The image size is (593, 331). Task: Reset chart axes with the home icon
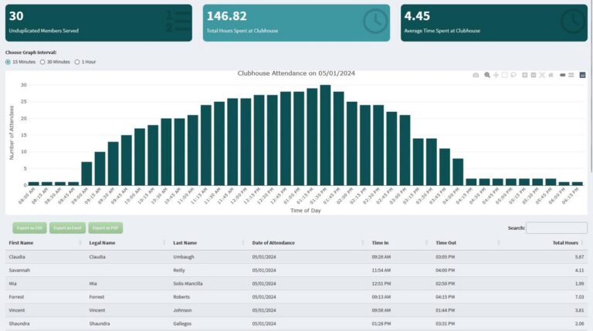tap(551, 75)
